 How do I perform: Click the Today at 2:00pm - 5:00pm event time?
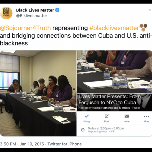tap(106, 128)
